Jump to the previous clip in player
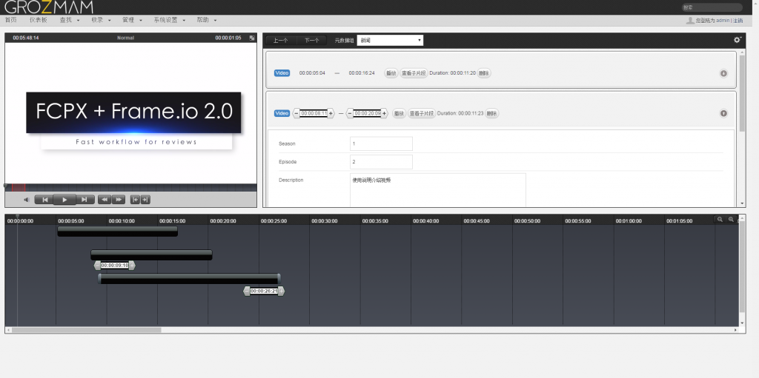 [x=44, y=200]
